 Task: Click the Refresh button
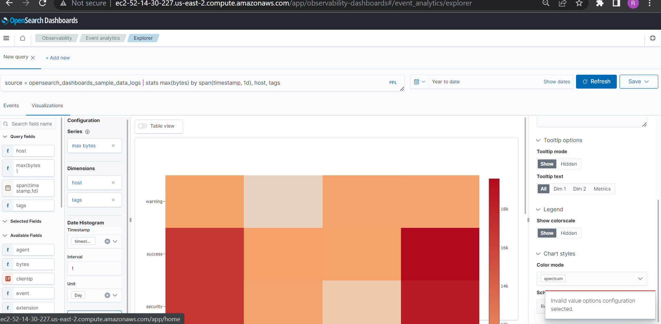tap(596, 81)
